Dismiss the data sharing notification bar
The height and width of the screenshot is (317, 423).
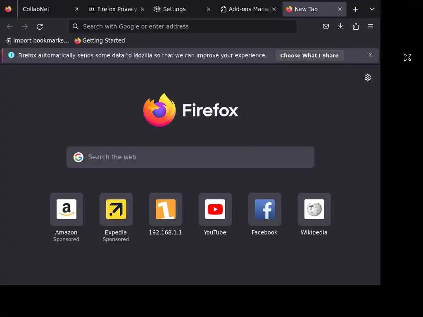pyautogui.click(x=371, y=55)
